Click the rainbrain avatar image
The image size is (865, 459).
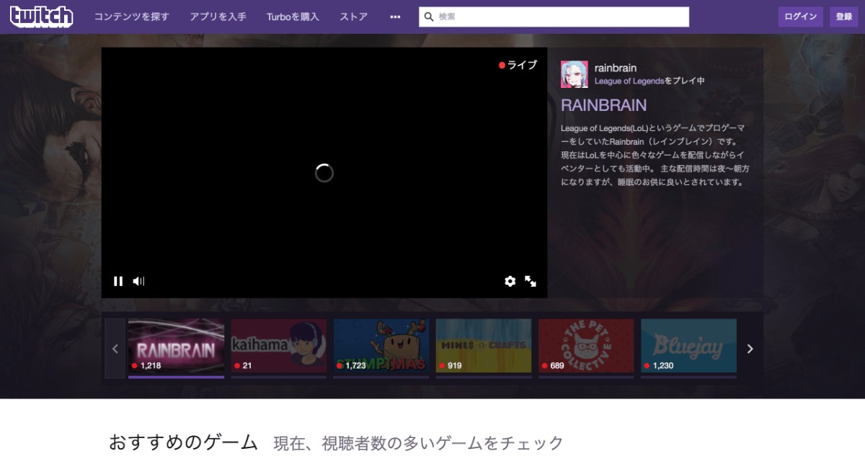click(575, 74)
